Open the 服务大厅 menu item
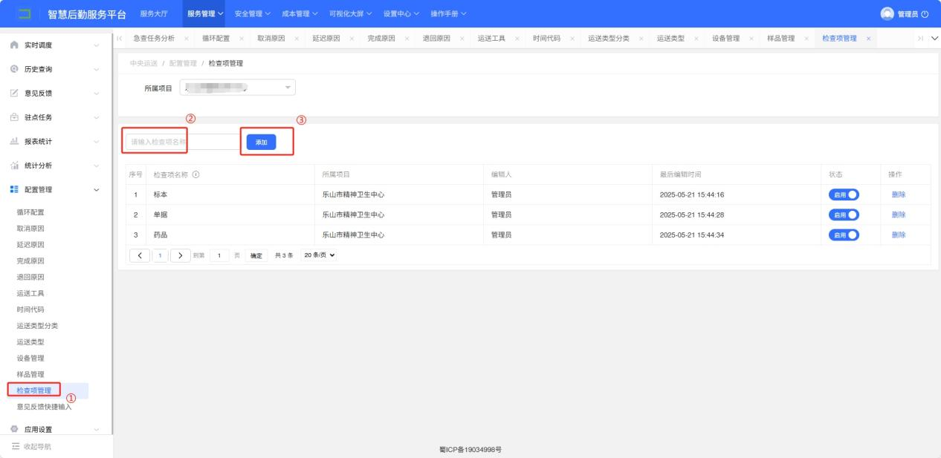Screen dimensions: 941x458 [x=155, y=14]
